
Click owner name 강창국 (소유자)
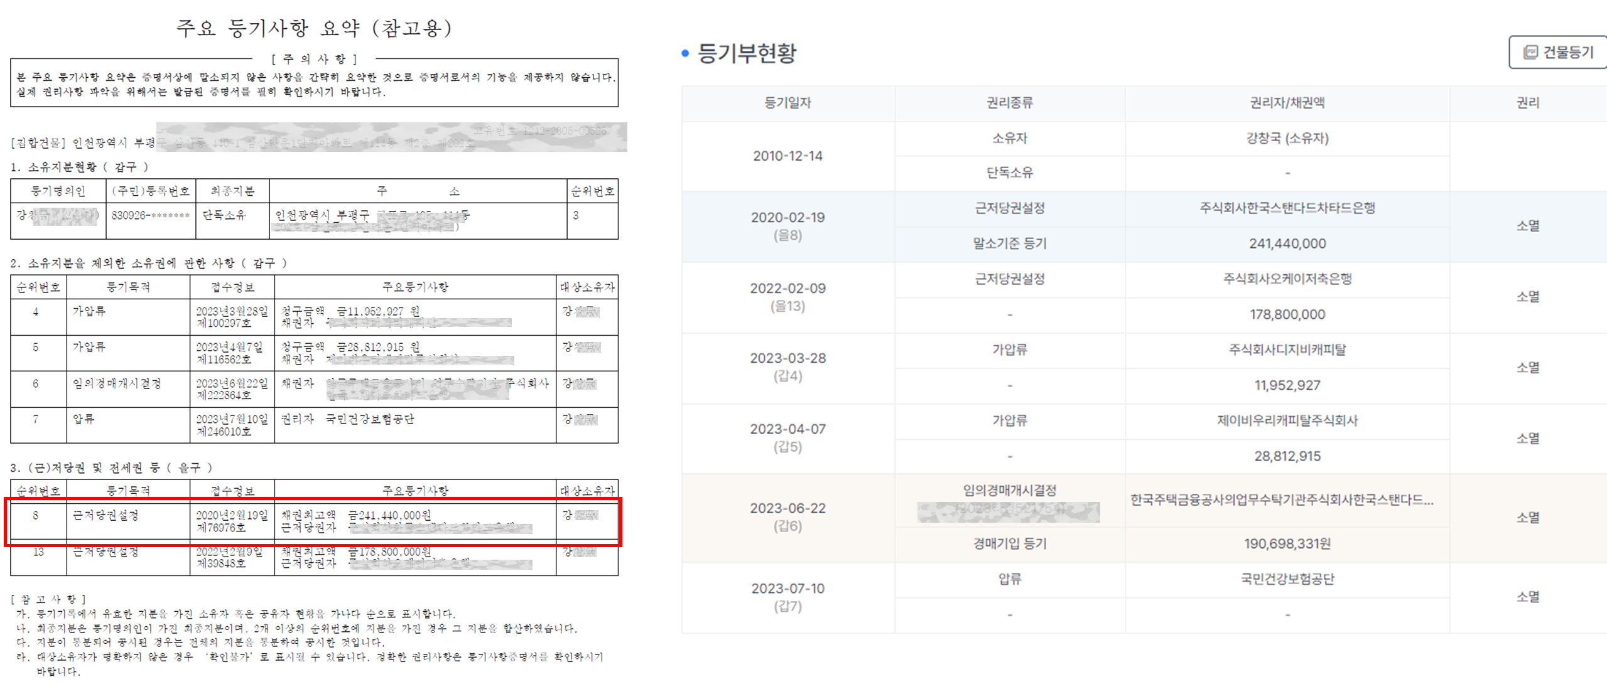point(1287,138)
